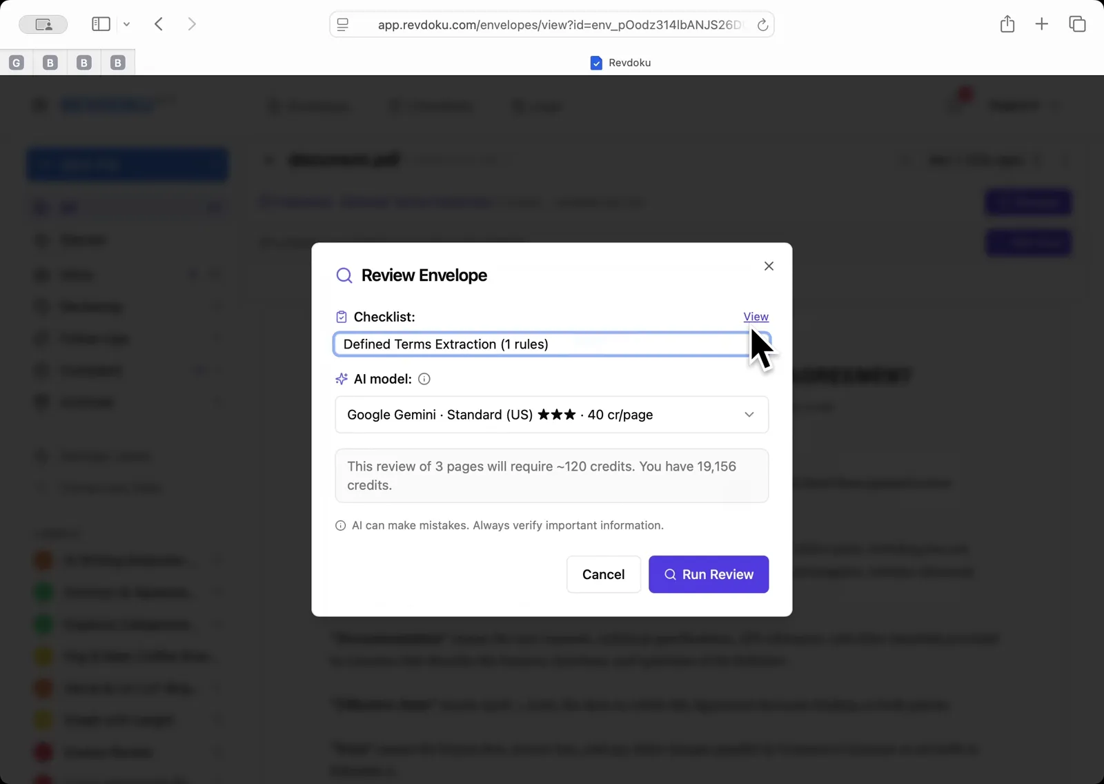Reload the current page

click(763, 24)
